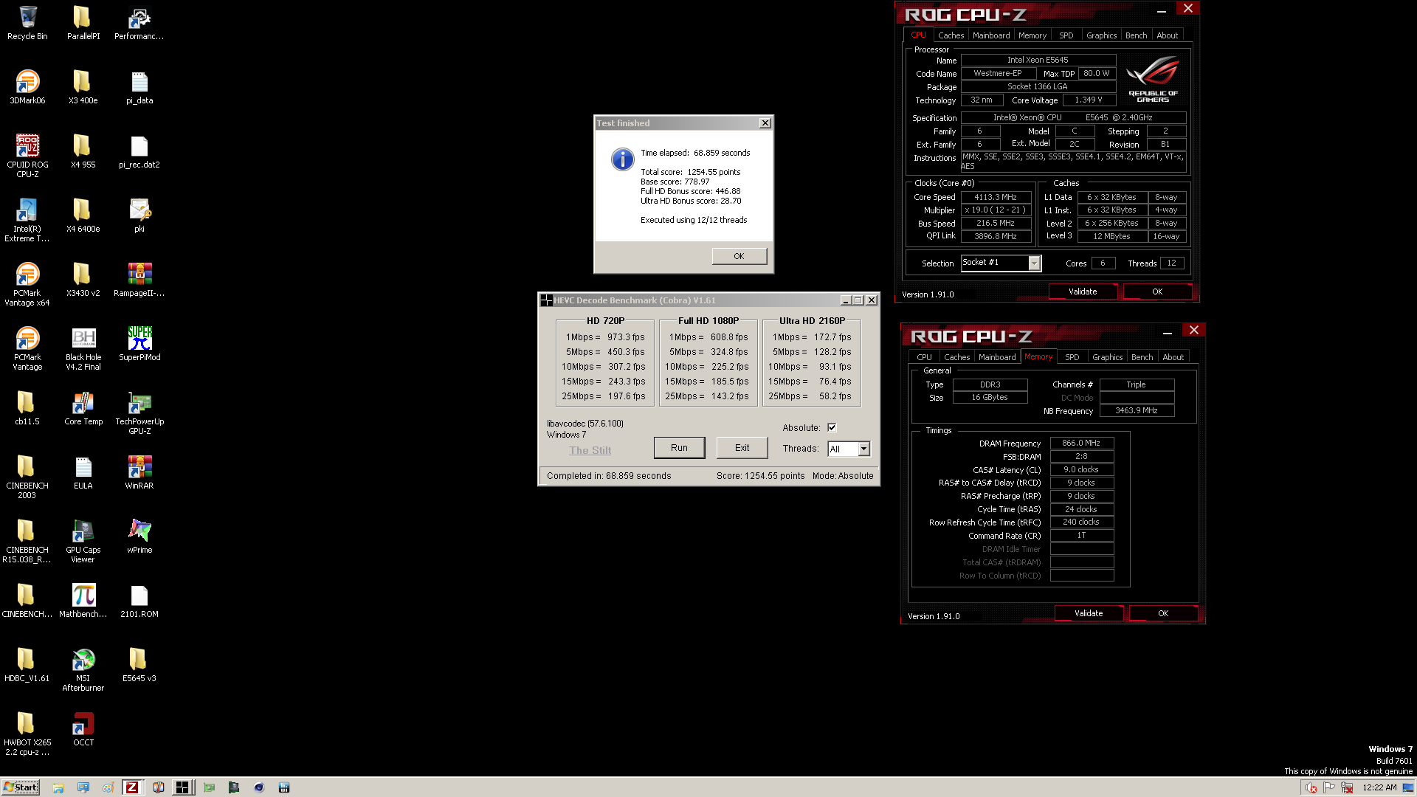Screen dimensions: 1417x797
Task: Open PCMark Vantage x64 shortcut
Action: click(x=27, y=284)
